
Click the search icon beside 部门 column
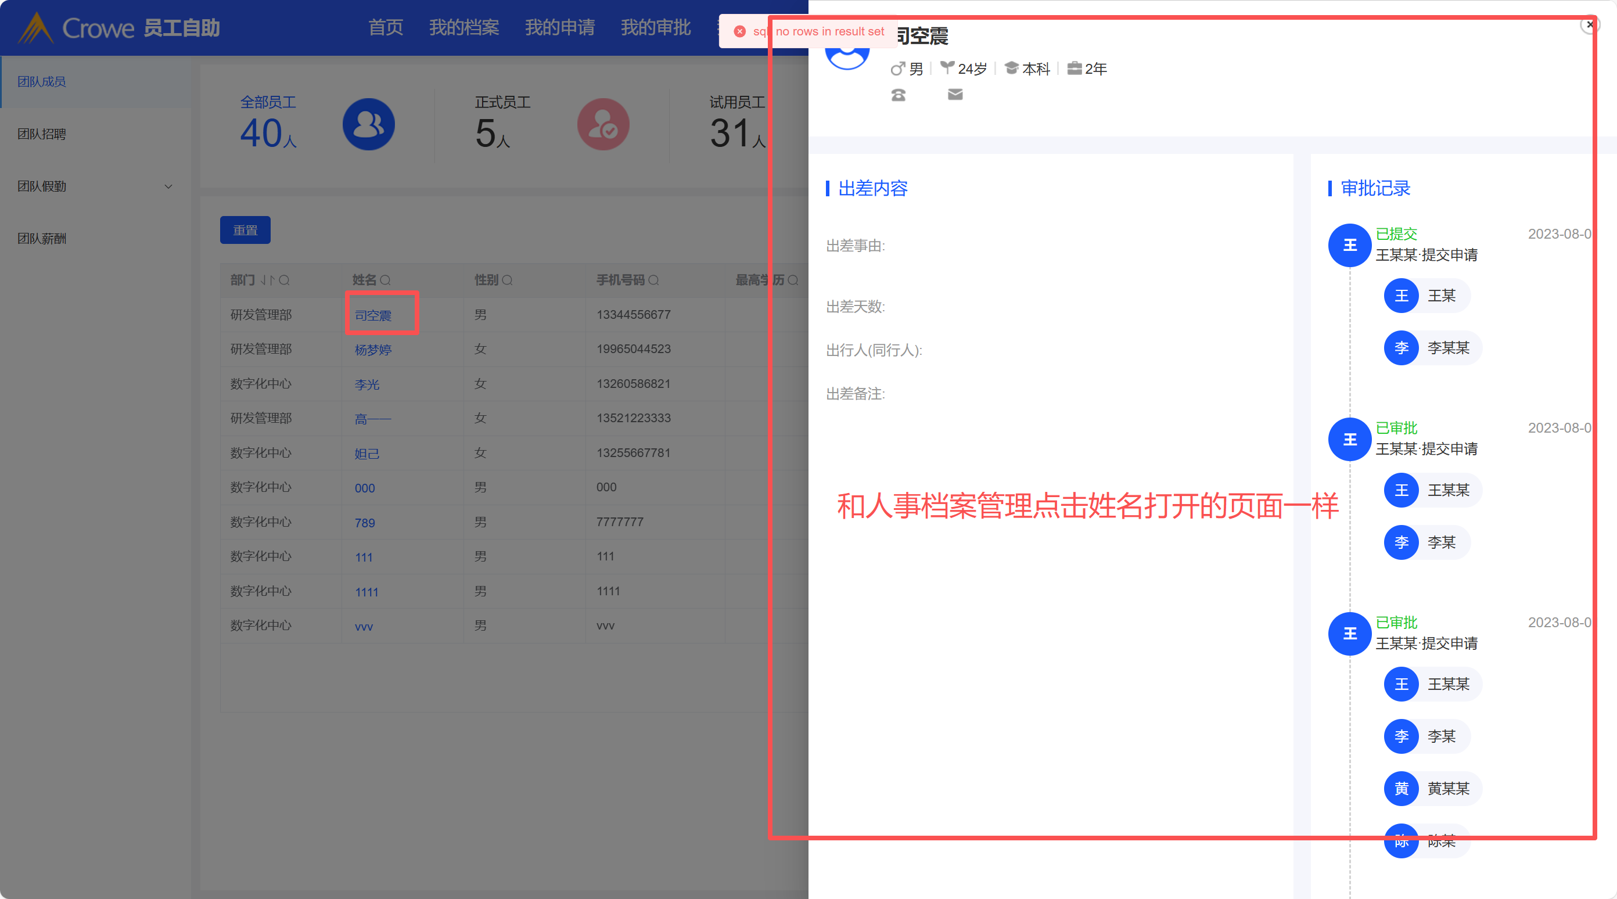pyautogui.click(x=285, y=280)
